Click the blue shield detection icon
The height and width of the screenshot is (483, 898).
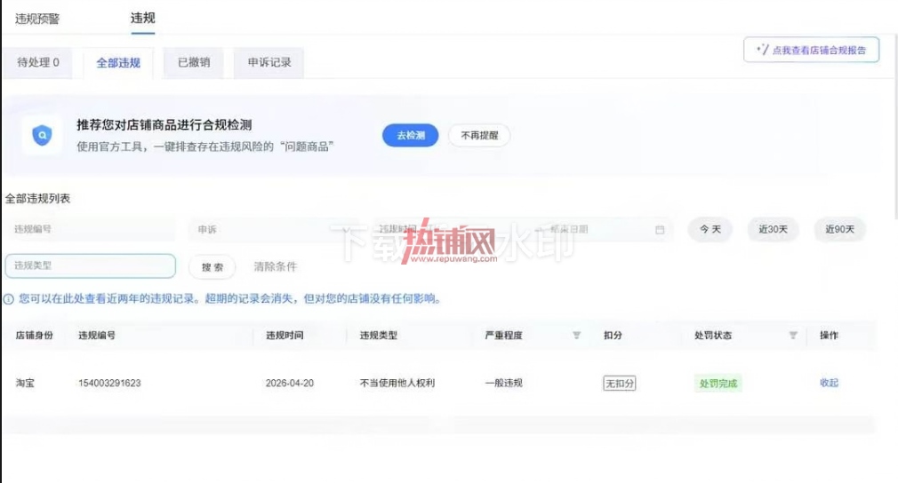tap(42, 136)
